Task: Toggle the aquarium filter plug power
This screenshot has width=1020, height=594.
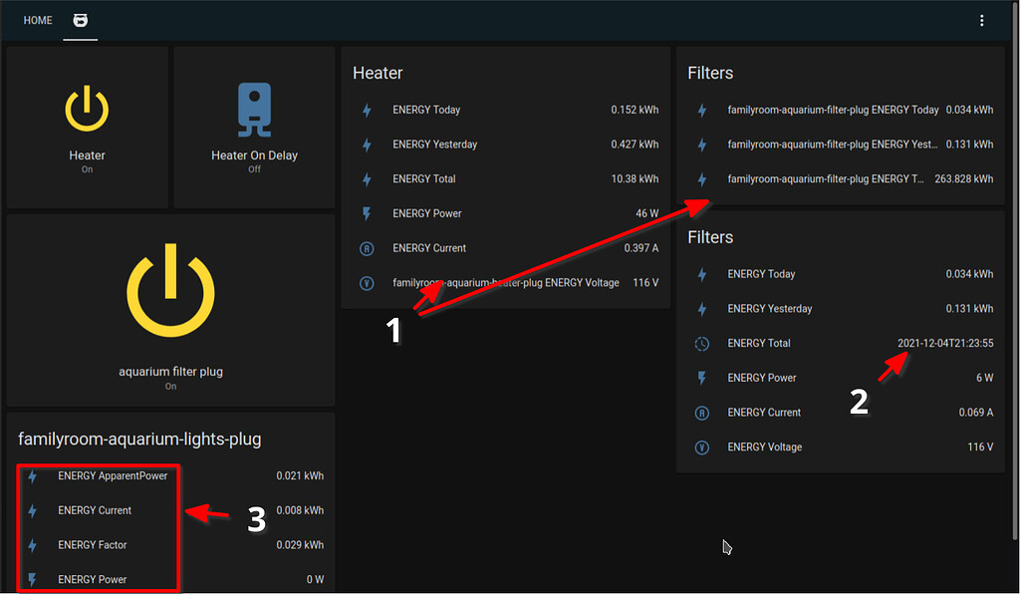Action: tap(170, 290)
